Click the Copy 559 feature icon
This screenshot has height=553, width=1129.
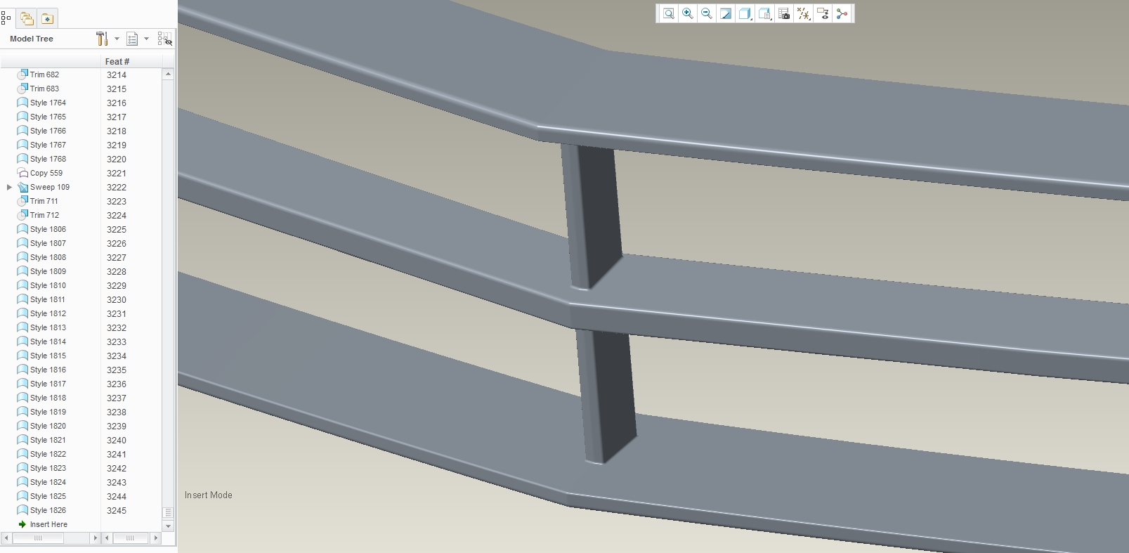22,173
